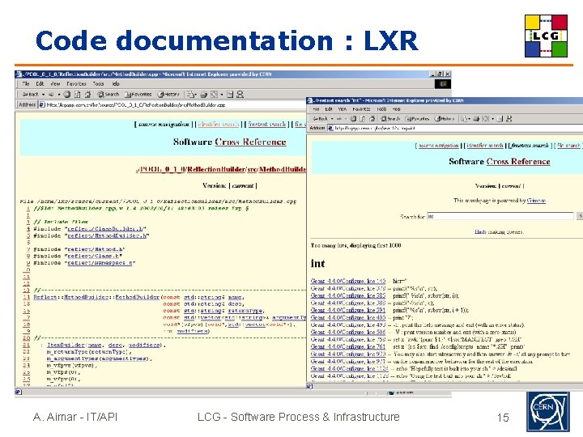
Task: Open the Glimpse link
Action: tap(536, 201)
